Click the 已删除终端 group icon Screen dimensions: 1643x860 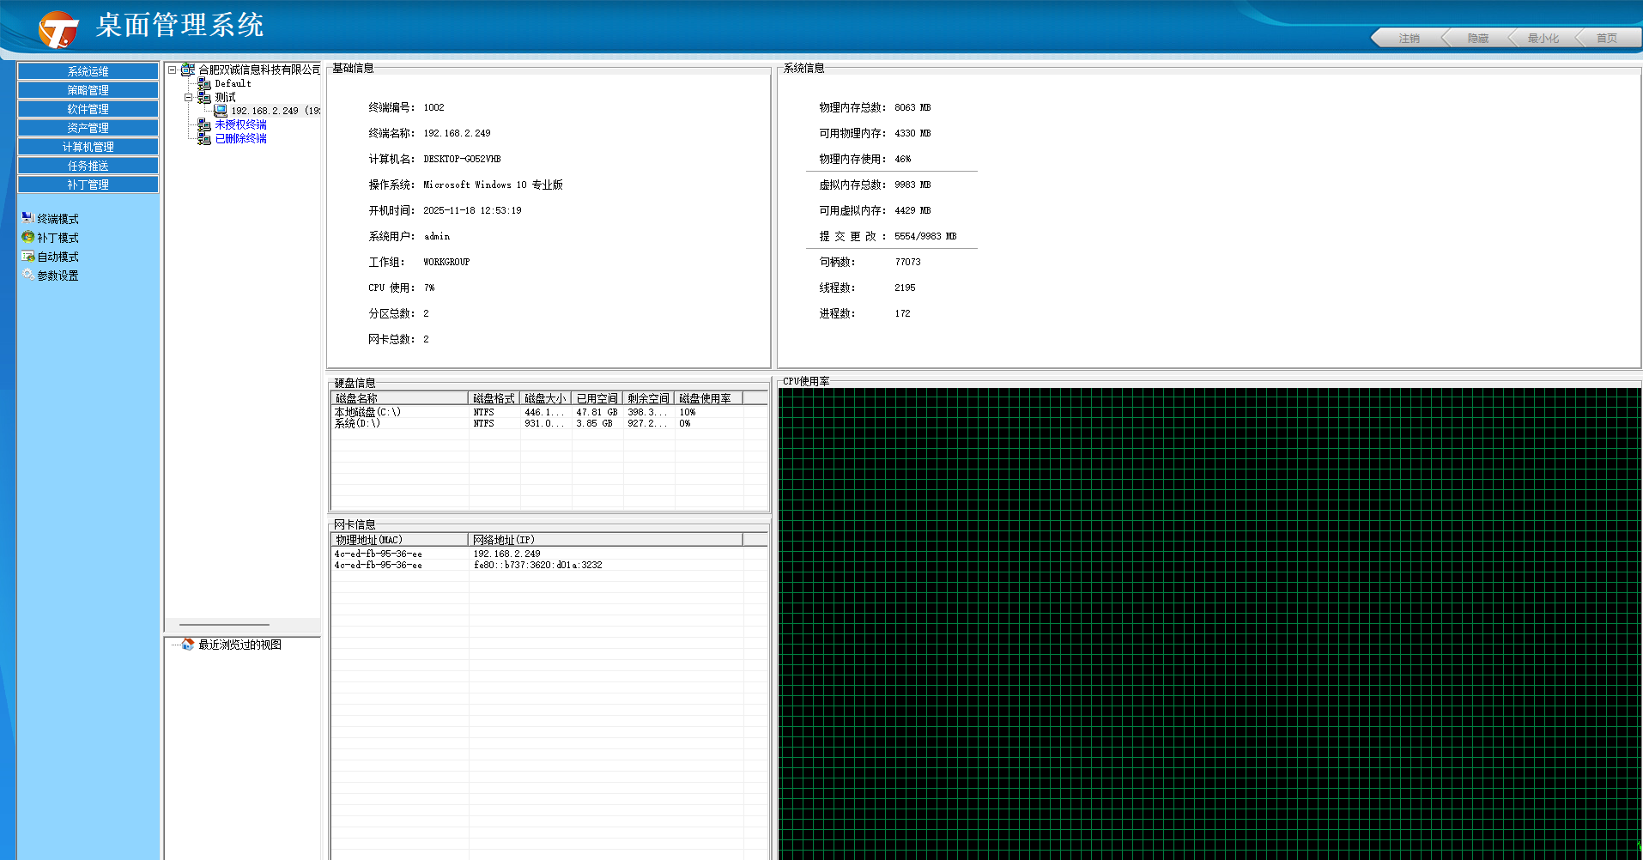coord(204,138)
